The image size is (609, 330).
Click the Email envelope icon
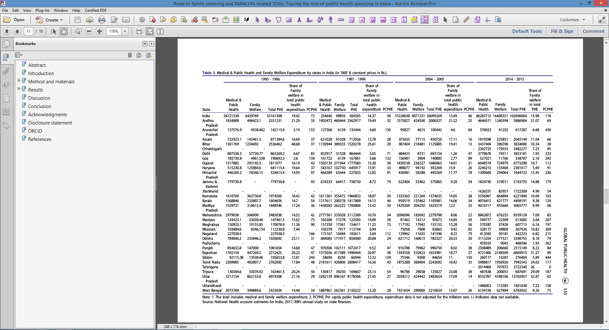coord(126,20)
